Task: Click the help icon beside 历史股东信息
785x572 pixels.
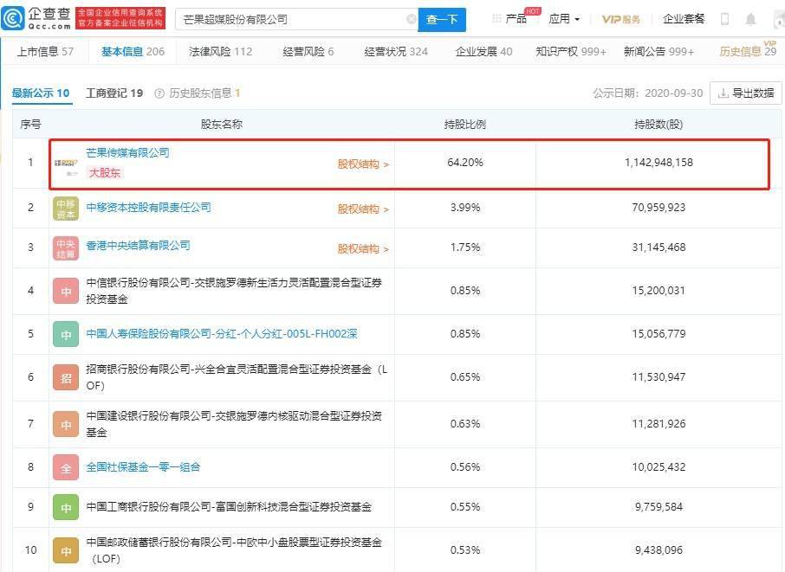Action: coord(159,93)
